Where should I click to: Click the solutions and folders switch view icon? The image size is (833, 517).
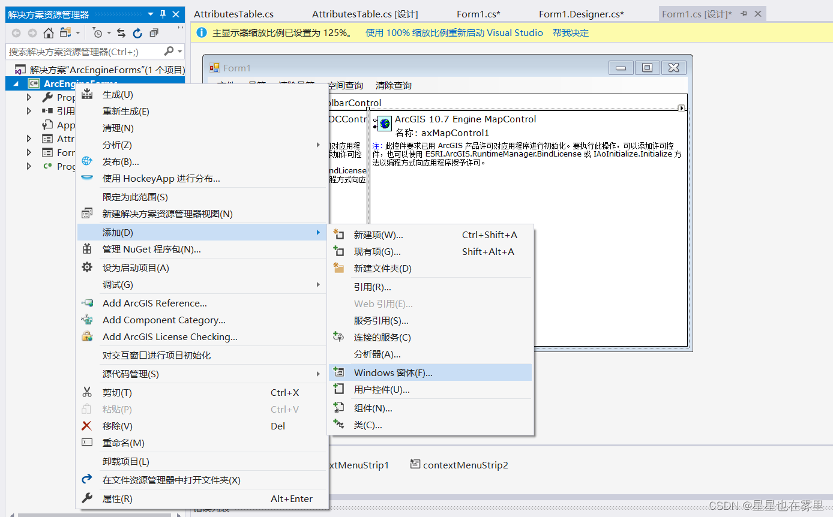tap(65, 32)
